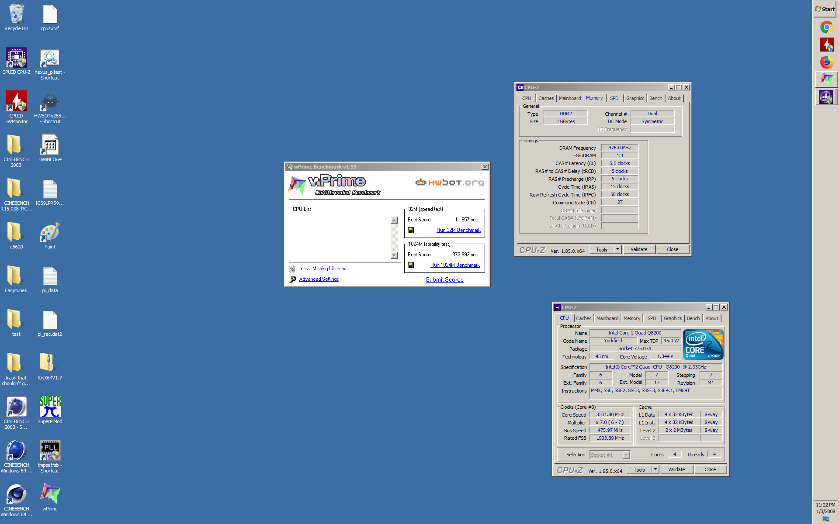
Task: Open Memory tab in processor CPU-Z window
Action: tap(632, 318)
